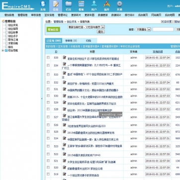Click the 我的信息 filter link
The height and width of the screenshot is (180, 180).
51,47
